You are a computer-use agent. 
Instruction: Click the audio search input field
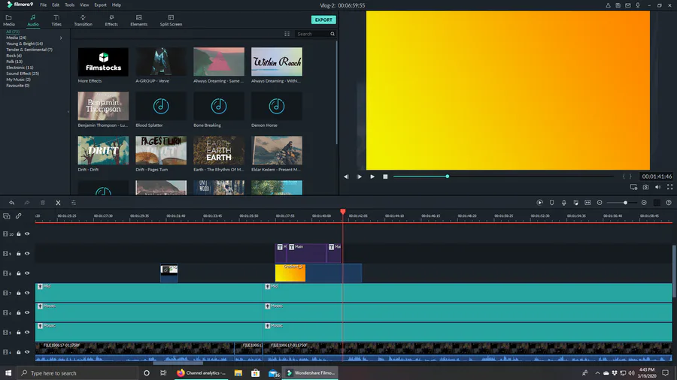[313, 34]
